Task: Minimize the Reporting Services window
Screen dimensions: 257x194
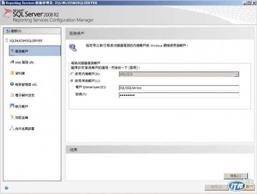Action: tap(245, 3)
